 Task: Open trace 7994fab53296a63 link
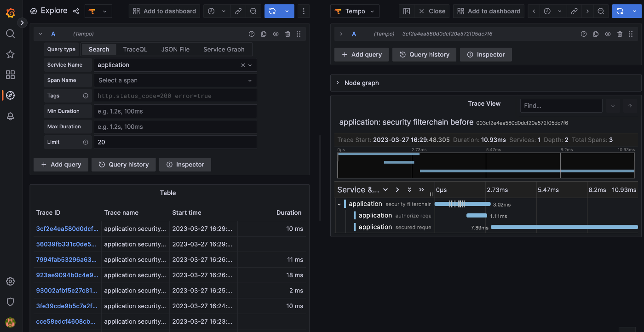[x=67, y=259]
